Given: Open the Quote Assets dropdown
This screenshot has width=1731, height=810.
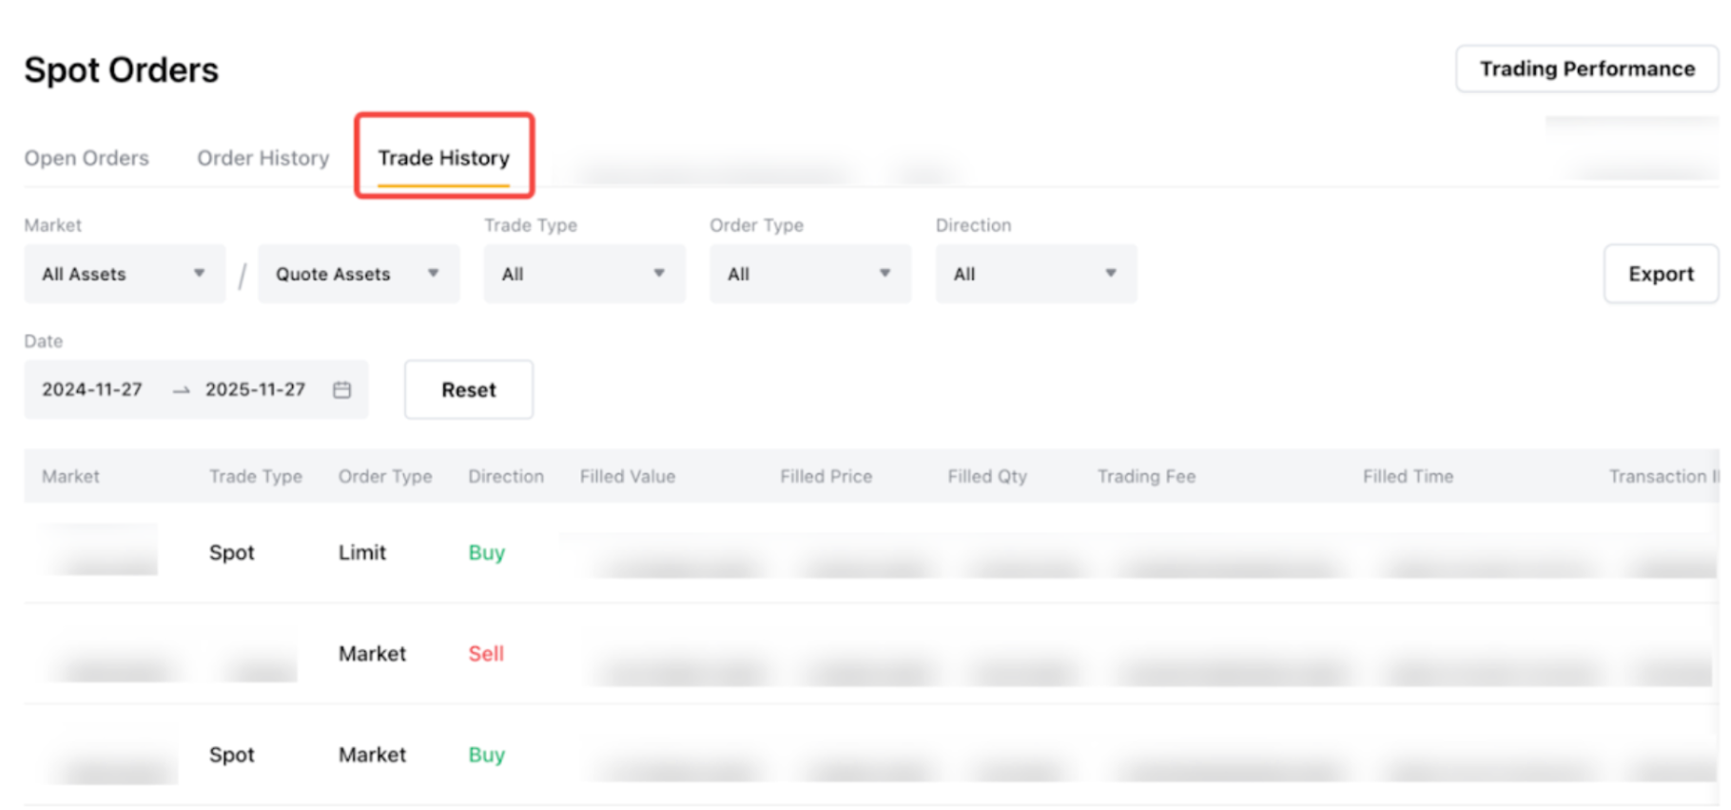Looking at the screenshot, I should 359,274.
